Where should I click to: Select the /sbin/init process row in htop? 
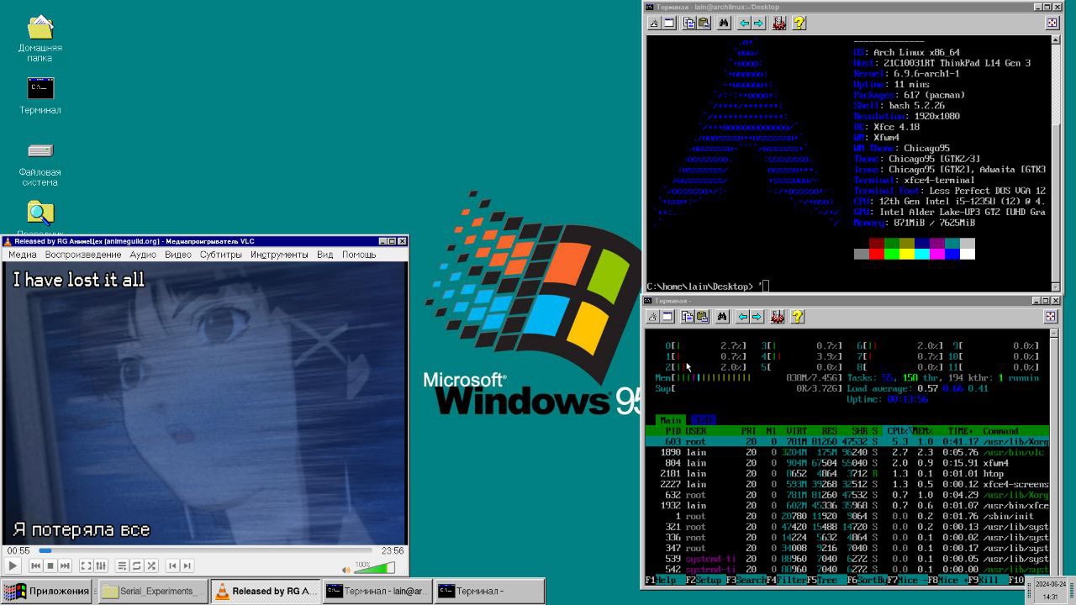[847, 516]
